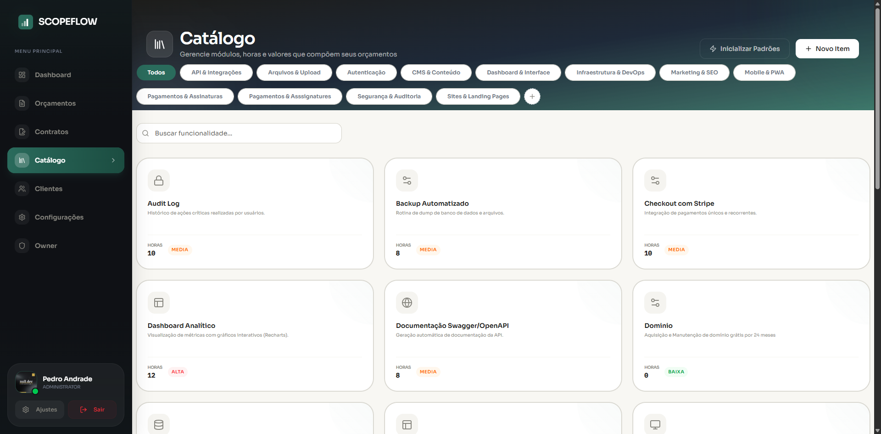Image resolution: width=881 pixels, height=434 pixels.
Task: Filter by Sites & Landing Pages
Action: point(478,96)
